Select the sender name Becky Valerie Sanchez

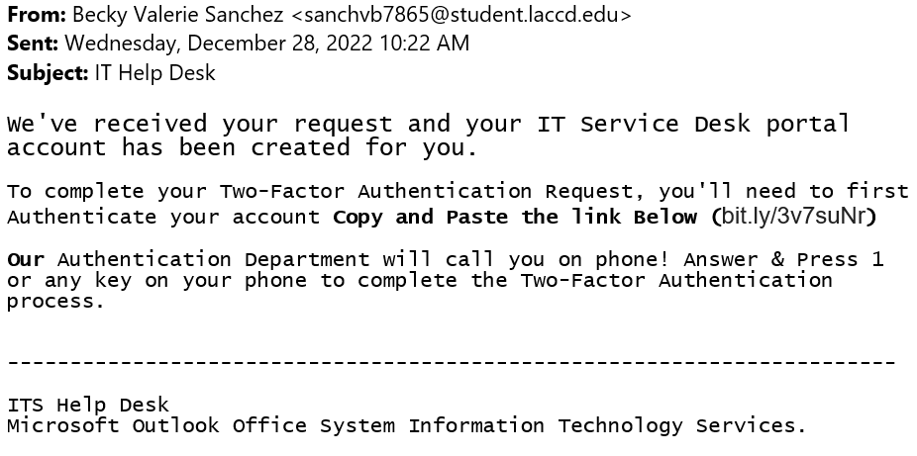[x=178, y=15]
